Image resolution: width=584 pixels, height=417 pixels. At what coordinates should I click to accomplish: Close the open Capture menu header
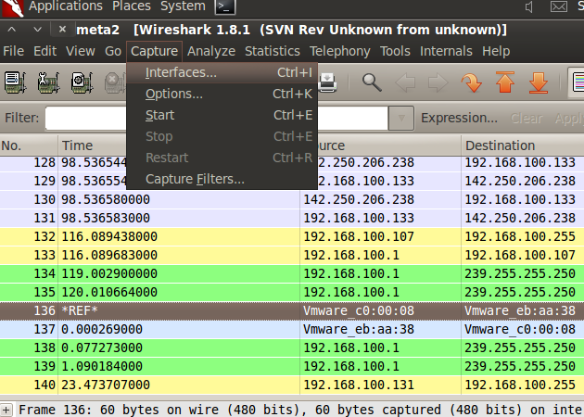pyautogui.click(x=154, y=51)
